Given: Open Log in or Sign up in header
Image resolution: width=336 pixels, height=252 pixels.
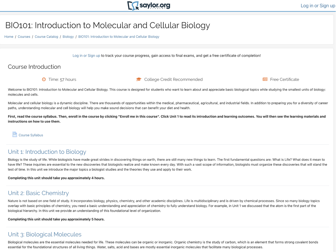Looking at the screenshot, I should (x=318, y=6).
